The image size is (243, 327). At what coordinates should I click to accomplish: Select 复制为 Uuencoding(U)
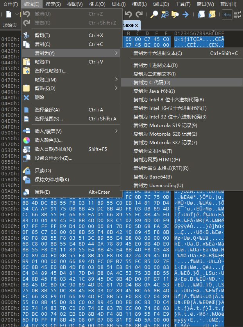pos(182,186)
